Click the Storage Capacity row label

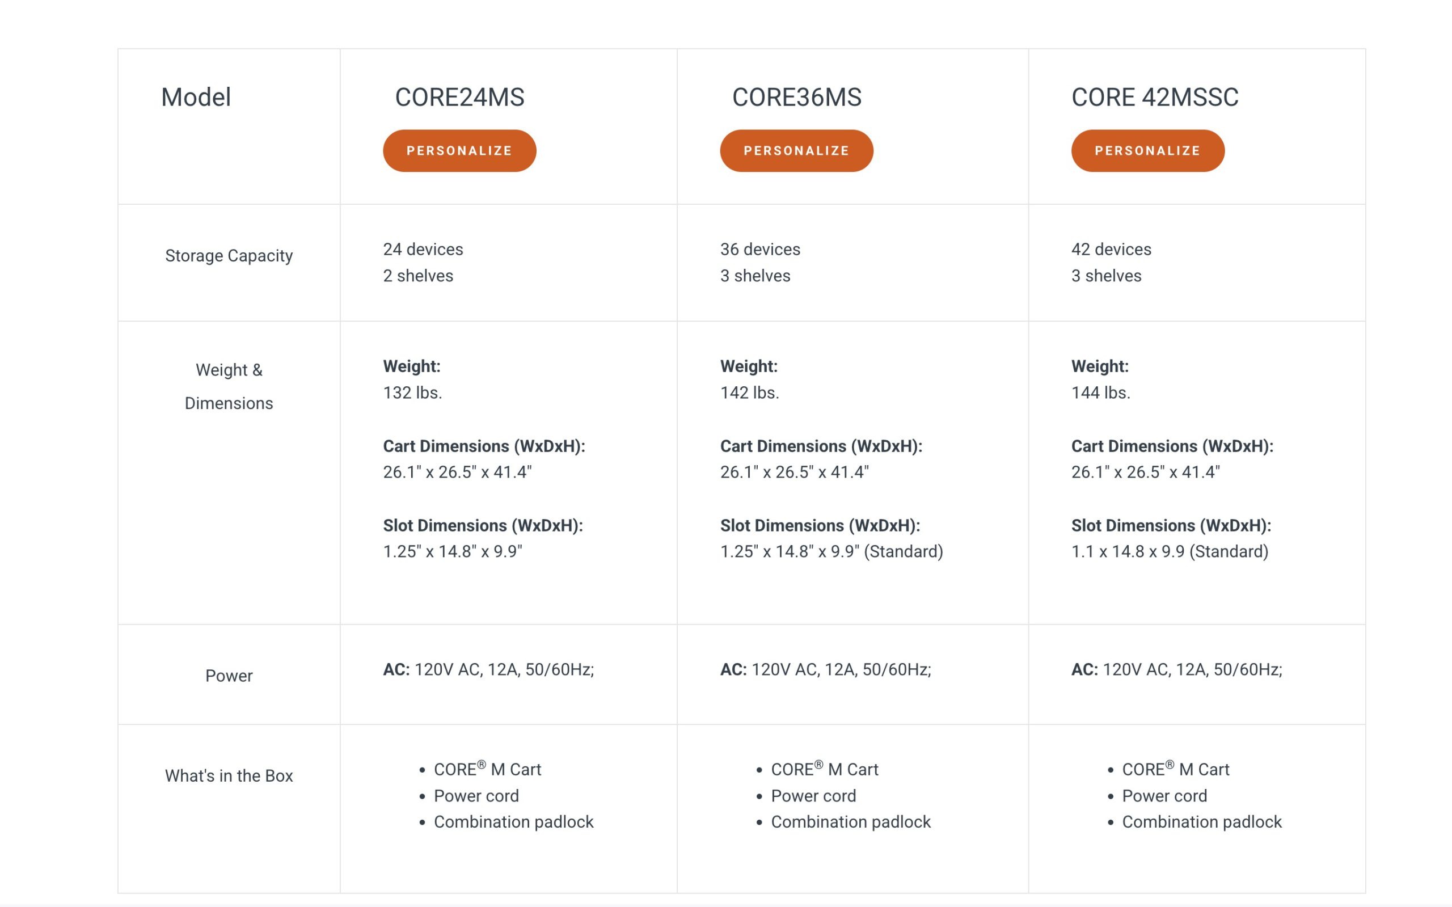click(x=229, y=256)
